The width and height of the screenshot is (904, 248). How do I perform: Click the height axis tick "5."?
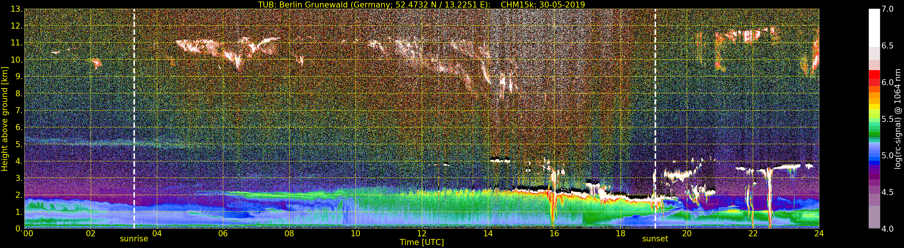pyautogui.click(x=19, y=144)
